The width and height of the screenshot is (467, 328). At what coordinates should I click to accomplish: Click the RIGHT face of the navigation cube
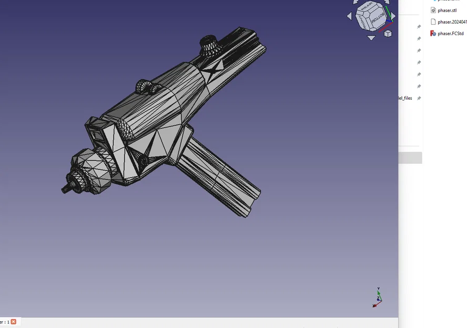363,22
